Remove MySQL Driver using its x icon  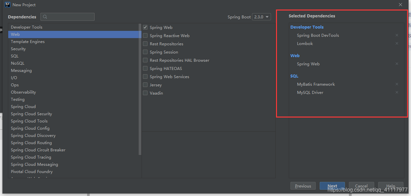coord(397,92)
